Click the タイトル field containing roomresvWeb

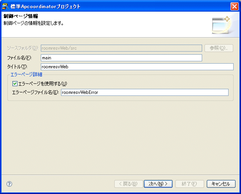(137, 67)
